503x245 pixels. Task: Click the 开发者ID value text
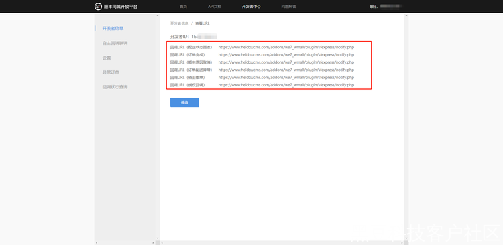coord(205,37)
